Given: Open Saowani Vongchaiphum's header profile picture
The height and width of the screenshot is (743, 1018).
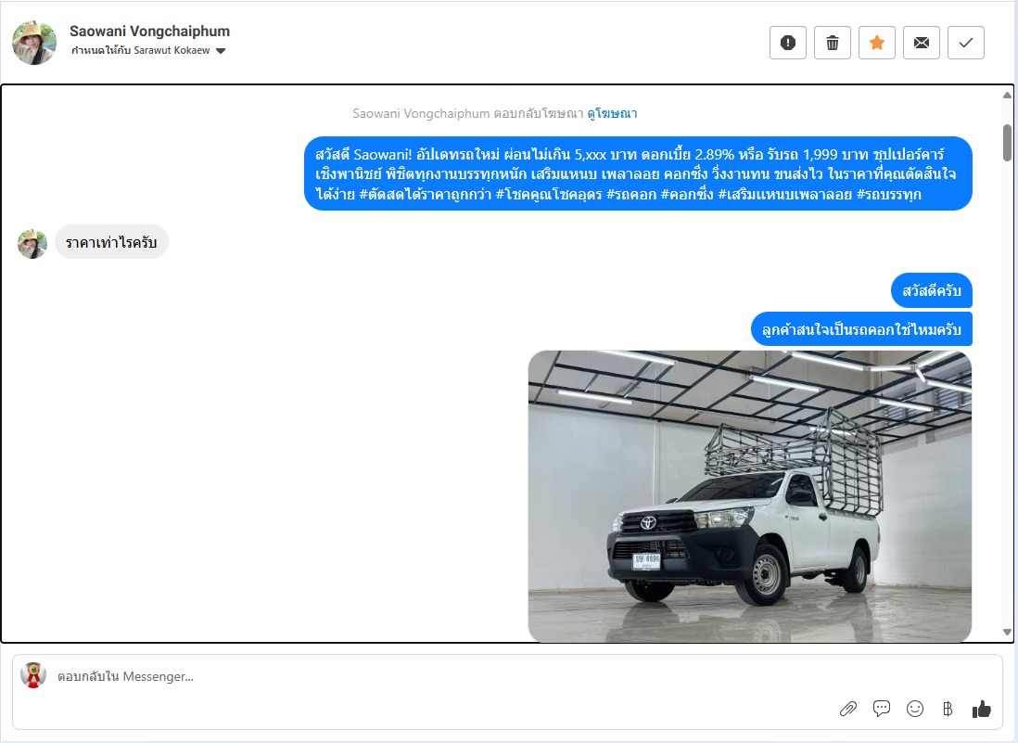Looking at the screenshot, I should [33, 43].
